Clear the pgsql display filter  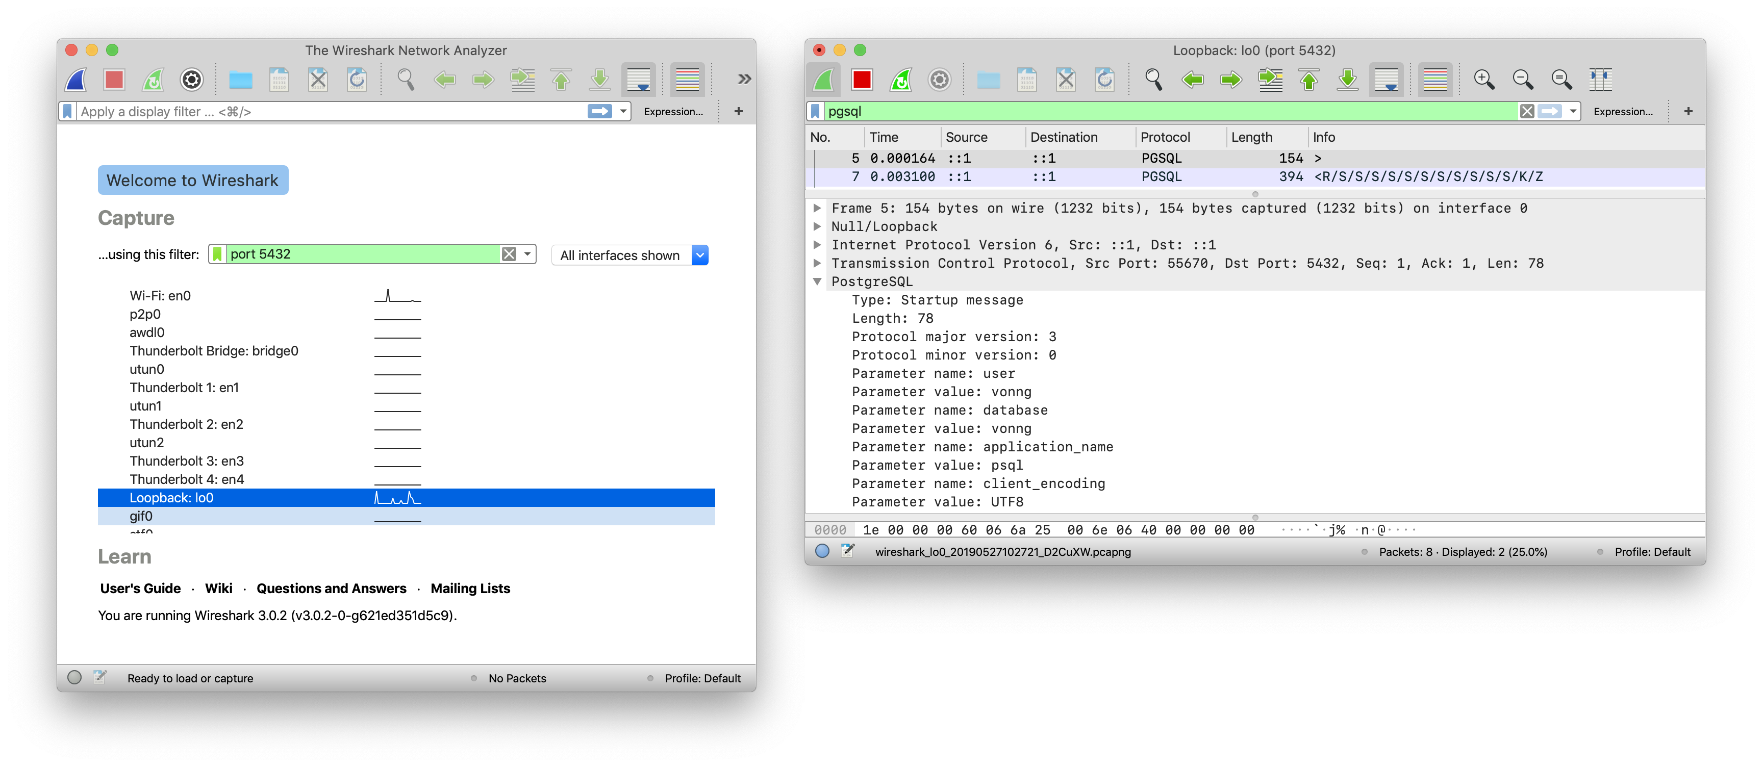1526,111
